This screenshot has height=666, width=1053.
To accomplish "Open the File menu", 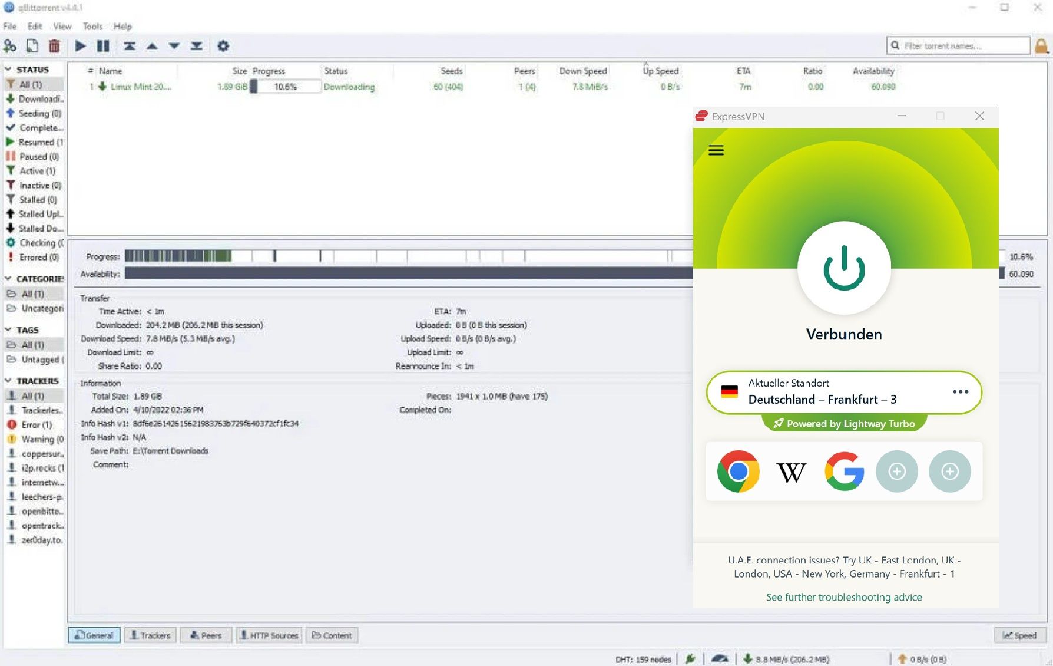I will pos(10,27).
